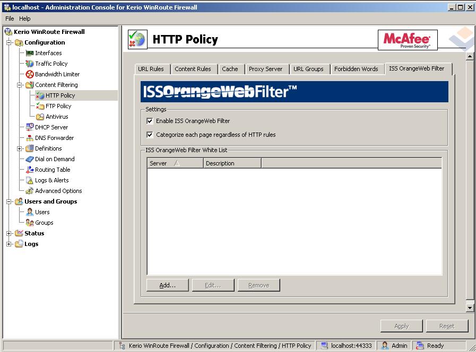Click the Apply button

(x=402, y=326)
